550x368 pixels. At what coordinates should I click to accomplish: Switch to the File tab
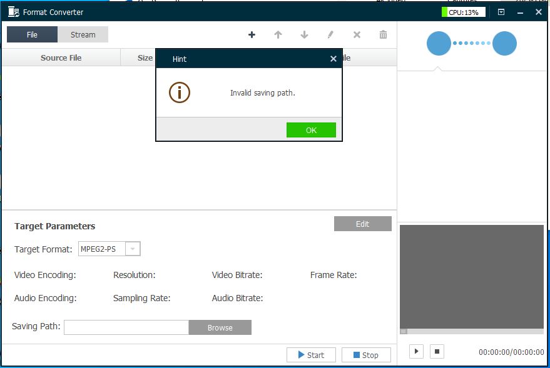pyautogui.click(x=32, y=35)
